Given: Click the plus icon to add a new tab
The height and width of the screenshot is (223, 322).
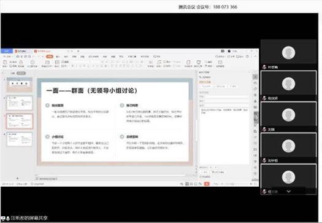Looking at the screenshot, I should pos(79,51).
